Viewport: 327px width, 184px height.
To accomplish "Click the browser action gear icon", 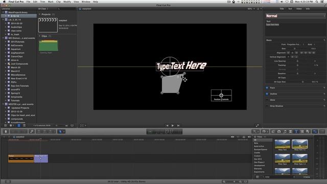I will [11, 126].
